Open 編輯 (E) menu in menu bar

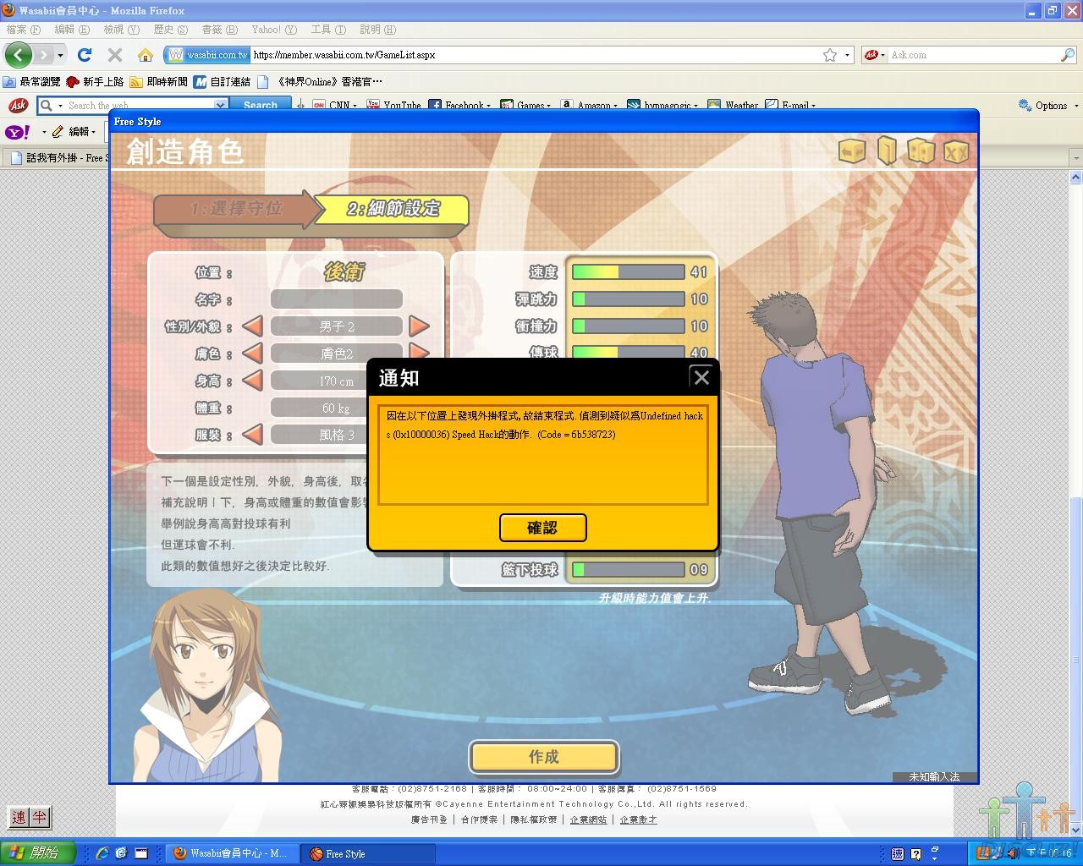coord(72,30)
